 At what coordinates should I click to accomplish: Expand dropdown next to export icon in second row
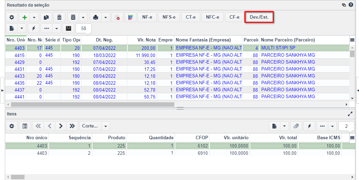[x=21, y=28]
